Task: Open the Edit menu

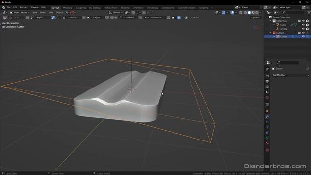Action: (15, 7)
